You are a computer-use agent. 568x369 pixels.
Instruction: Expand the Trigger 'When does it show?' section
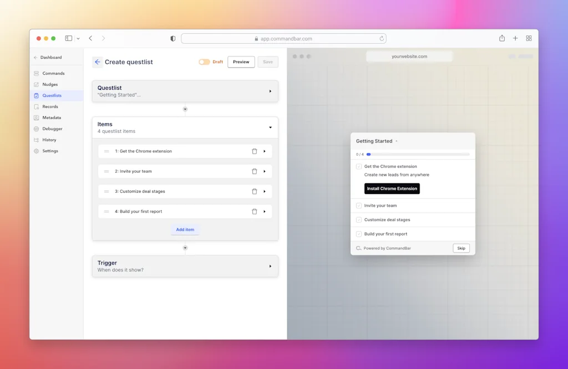point(270,266)
